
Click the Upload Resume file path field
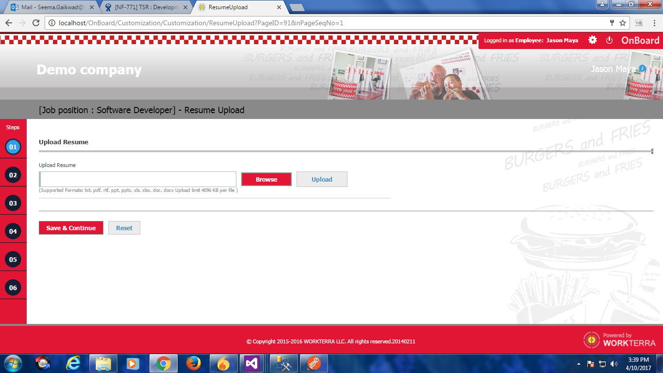coord(138,179)
